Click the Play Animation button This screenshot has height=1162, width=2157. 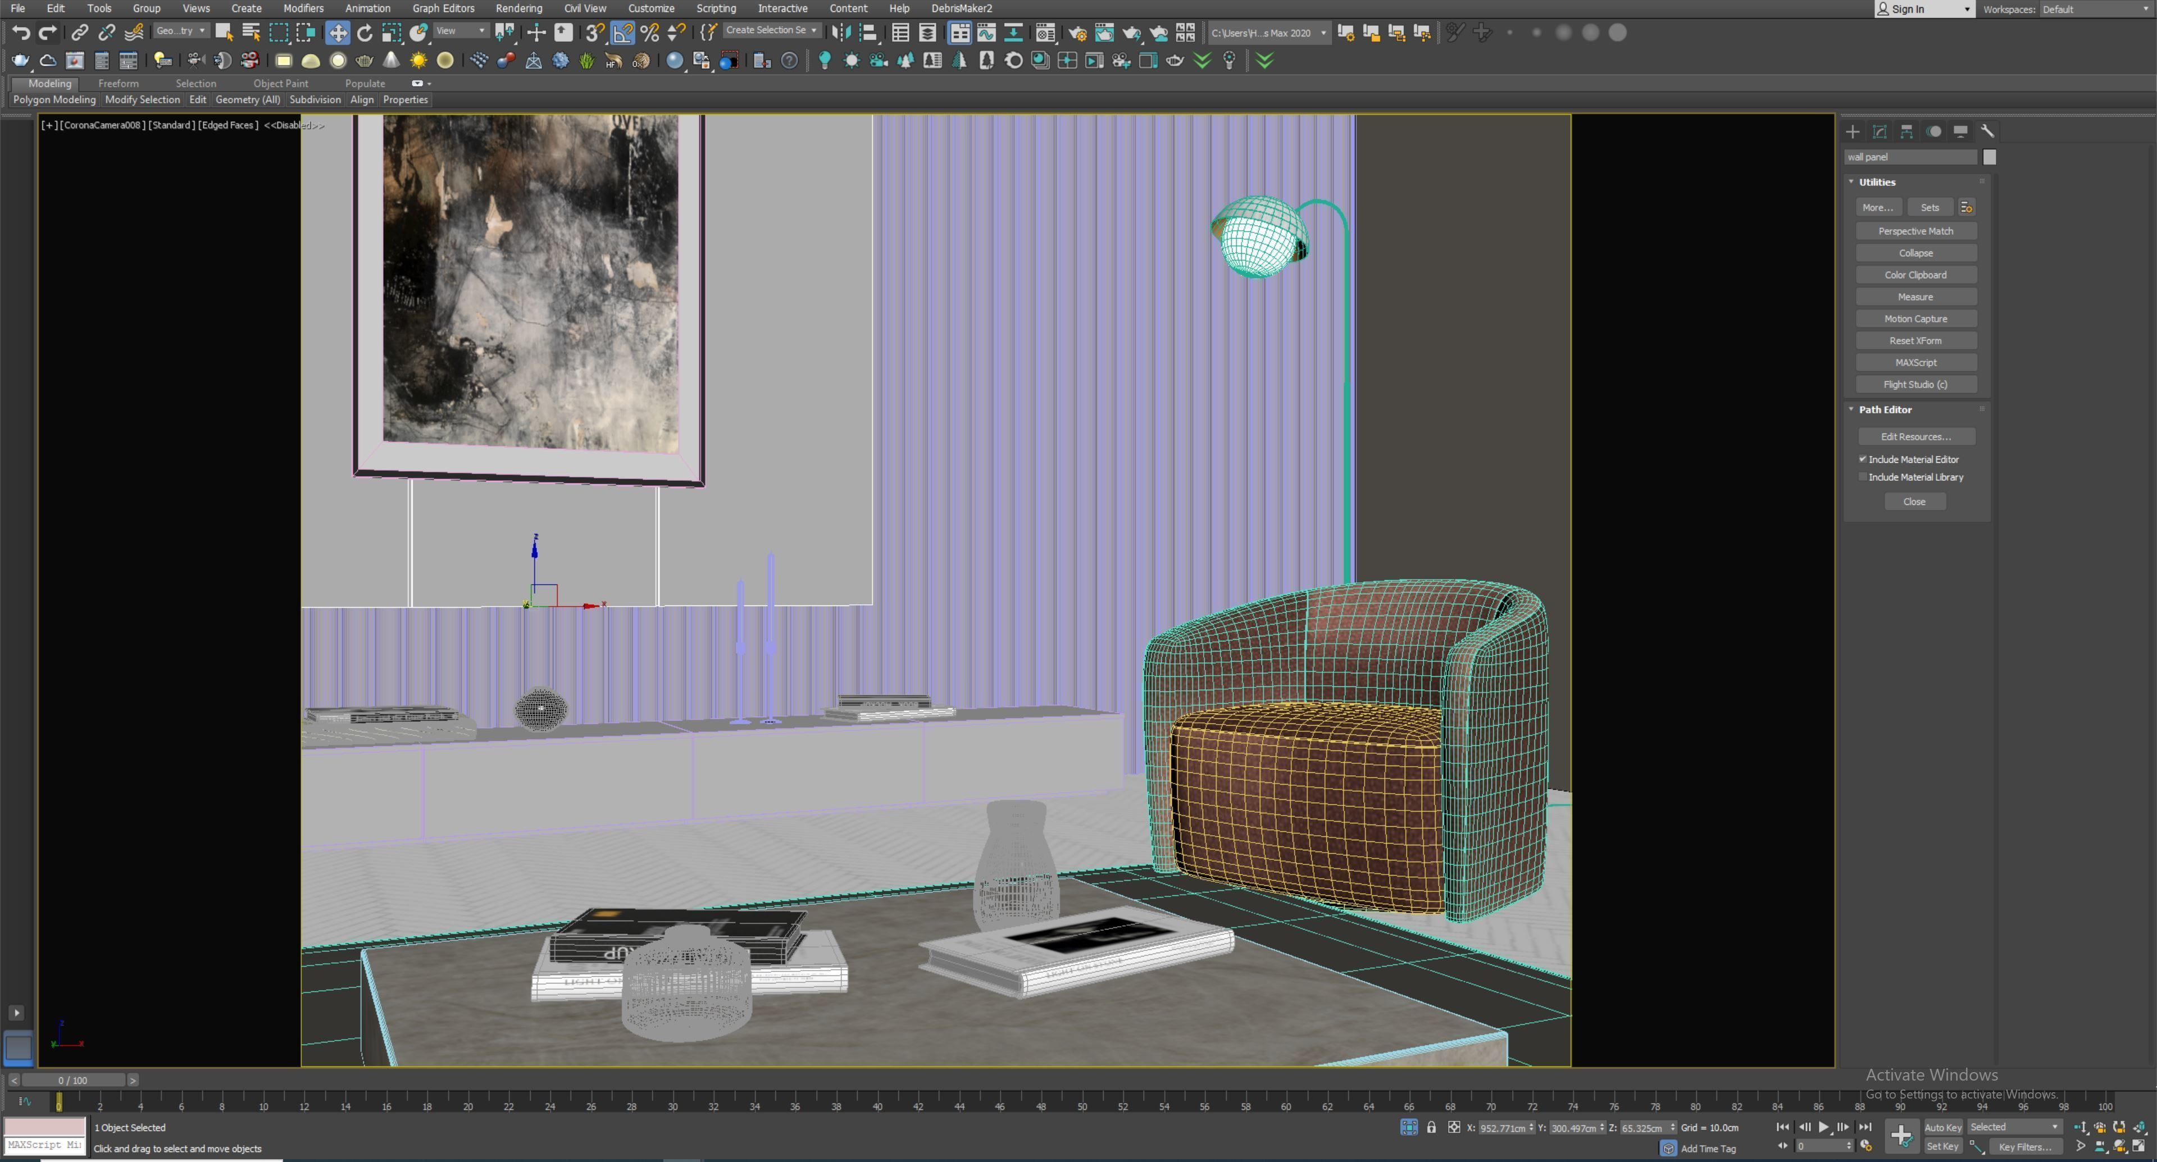(1824, 1128)
